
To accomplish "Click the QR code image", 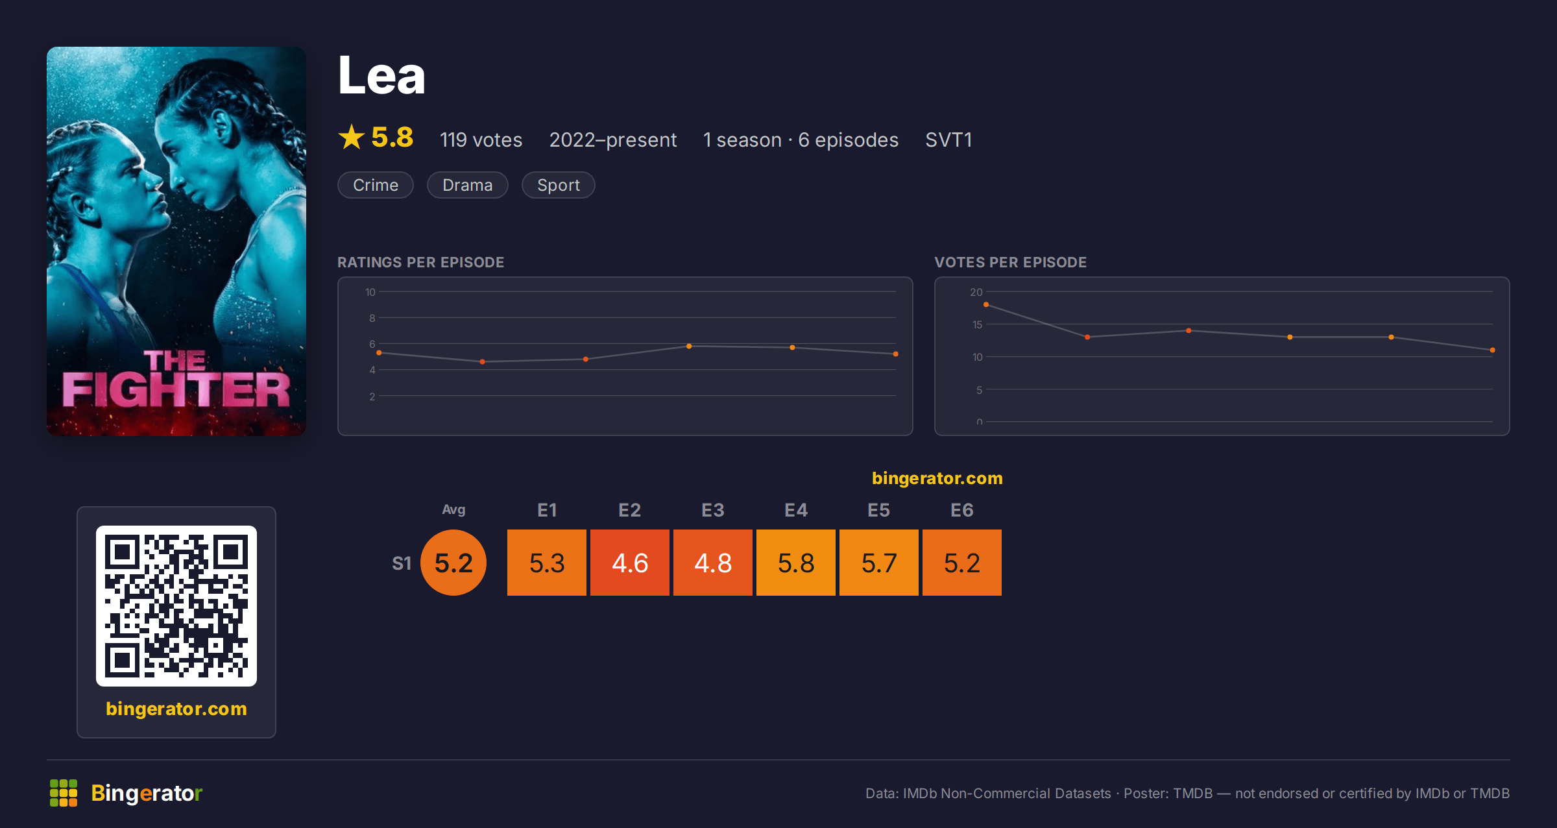I will (176, 606).
